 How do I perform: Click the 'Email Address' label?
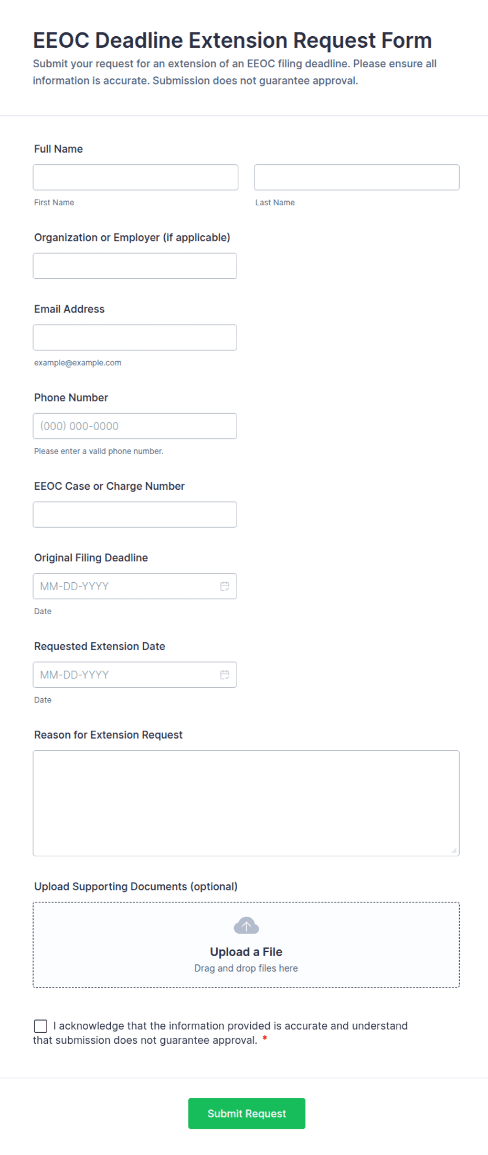69,309
